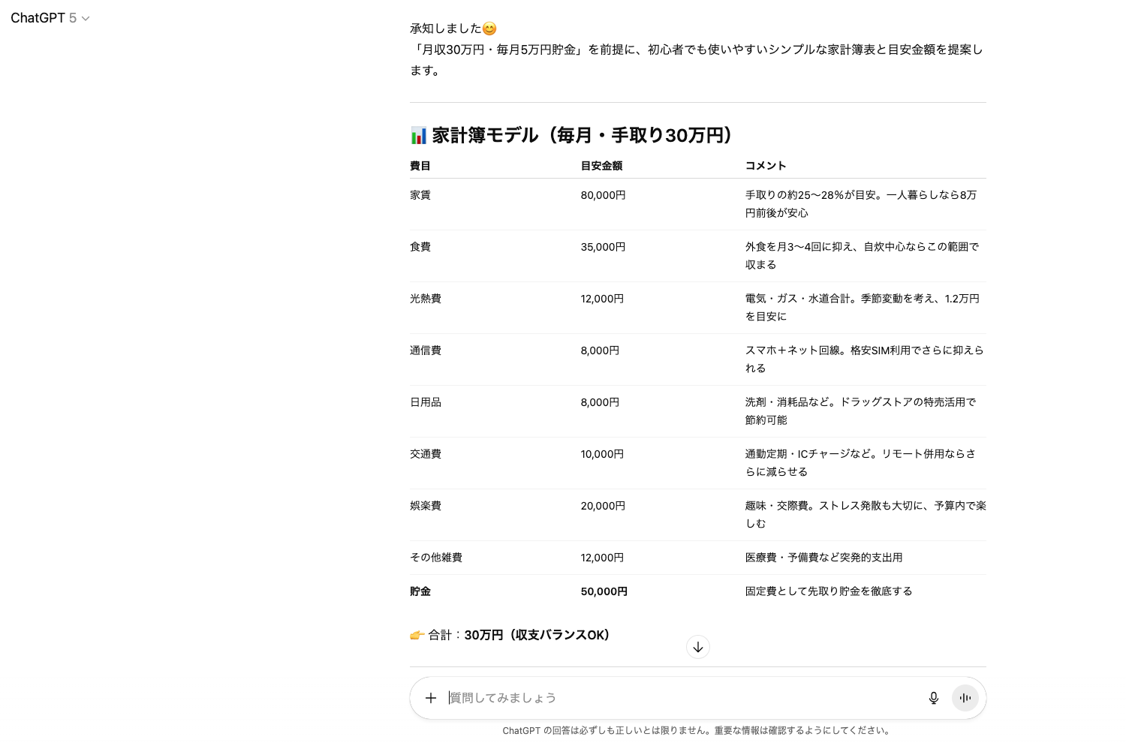
Task: Select the bold 貯金 row label
Action: (420, 591)
